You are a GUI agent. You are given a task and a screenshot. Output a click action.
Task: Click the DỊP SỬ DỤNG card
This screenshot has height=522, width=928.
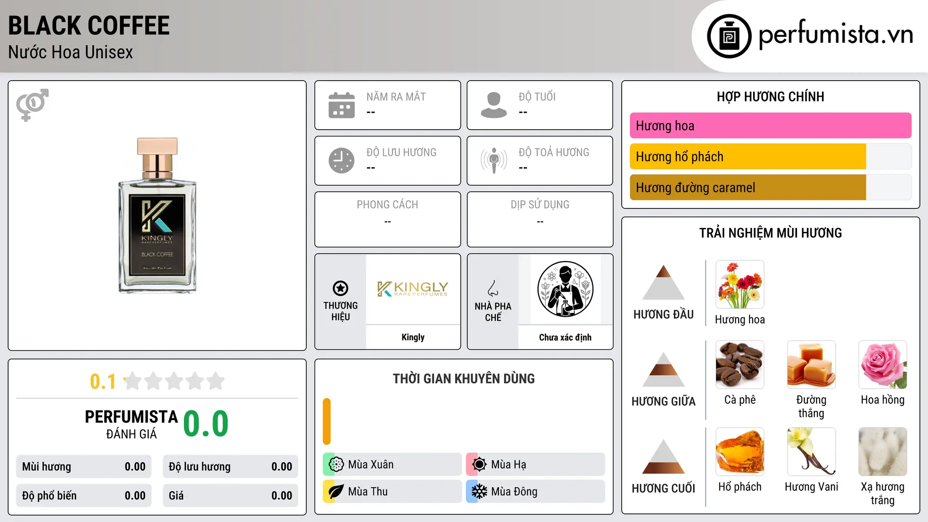click(x=540, y=219)
